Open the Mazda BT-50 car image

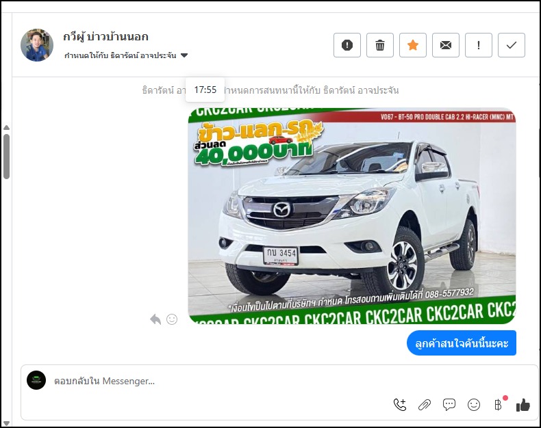click(x=352, y=216)
